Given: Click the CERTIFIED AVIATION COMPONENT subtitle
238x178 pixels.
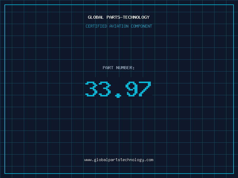Looking at the screenshot, I should click(119, 26).
